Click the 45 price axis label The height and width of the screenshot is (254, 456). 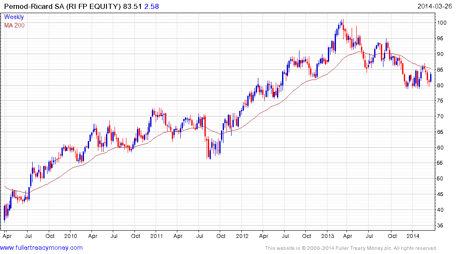coord(441,194)
